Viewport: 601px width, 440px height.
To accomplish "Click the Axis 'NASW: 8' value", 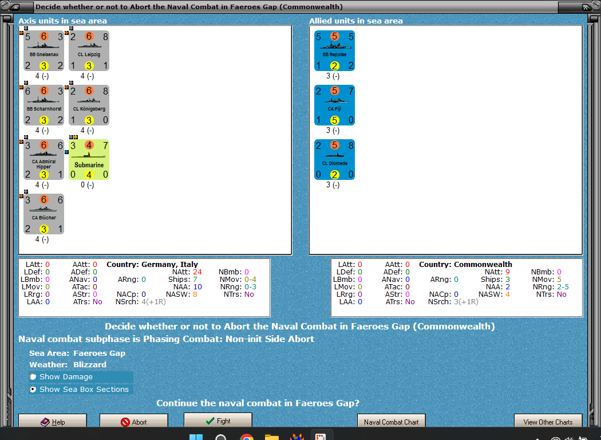I will [x=181, y=294].
